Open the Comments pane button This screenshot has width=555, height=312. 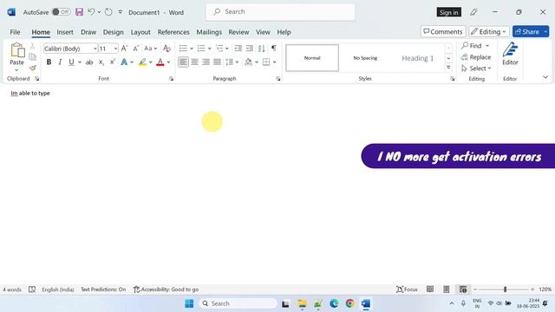tap(443, 31)
